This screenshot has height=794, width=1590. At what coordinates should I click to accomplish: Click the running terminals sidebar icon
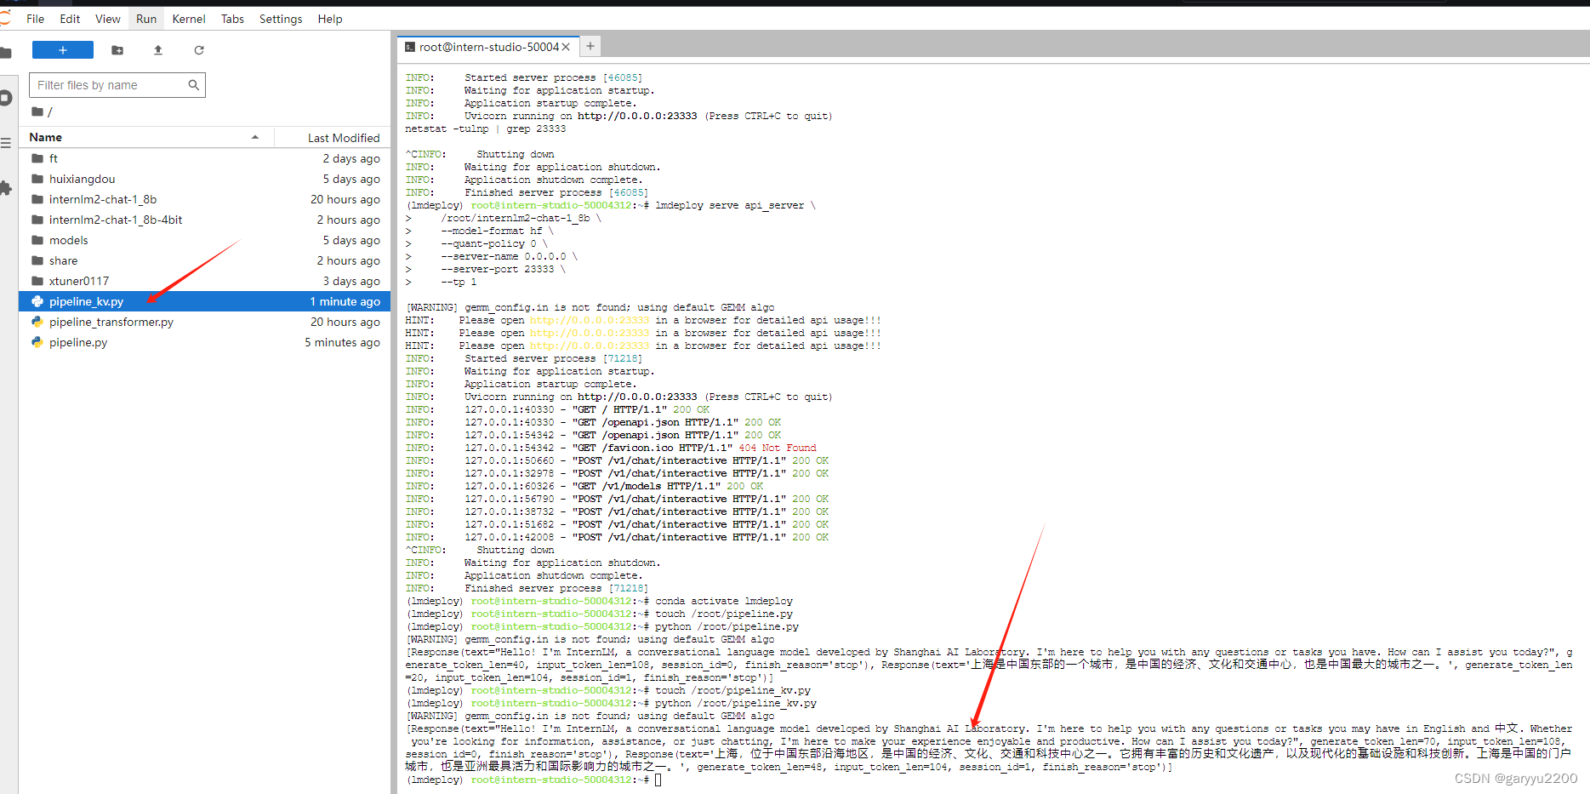[x=6, y=98]
